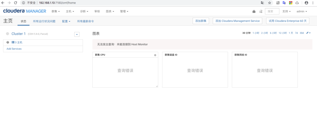Screen dimensions: 317x115
Task: Select the 2 小时 time range
Action: coord(265,33)
